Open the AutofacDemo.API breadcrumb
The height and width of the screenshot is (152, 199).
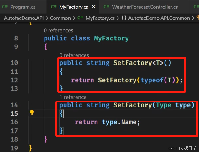pos(24,18)
